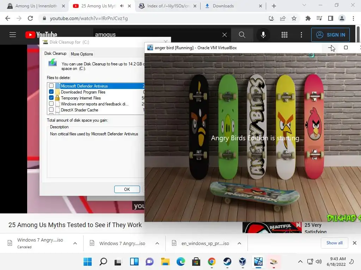The width and height of the screenshot is (361, 270).
Task: Go to YouTube home logo
Action: 41,35
